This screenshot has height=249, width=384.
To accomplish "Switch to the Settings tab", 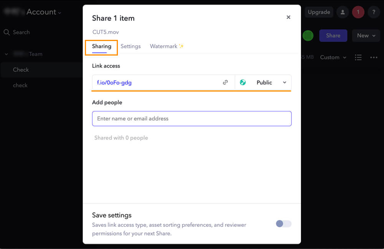I will click(131, 46).
